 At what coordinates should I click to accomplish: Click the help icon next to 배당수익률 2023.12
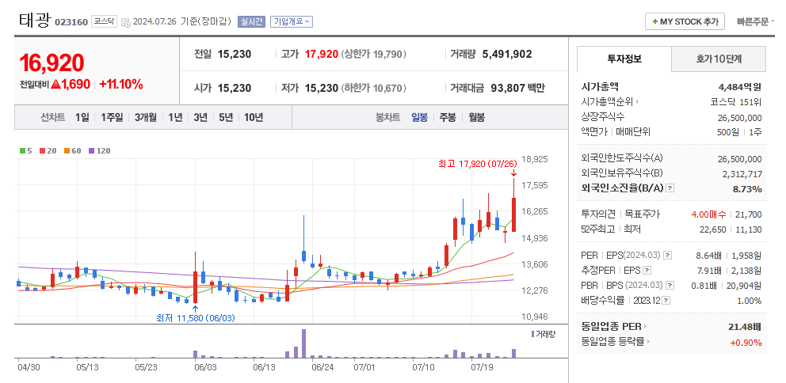pos(666,301)
